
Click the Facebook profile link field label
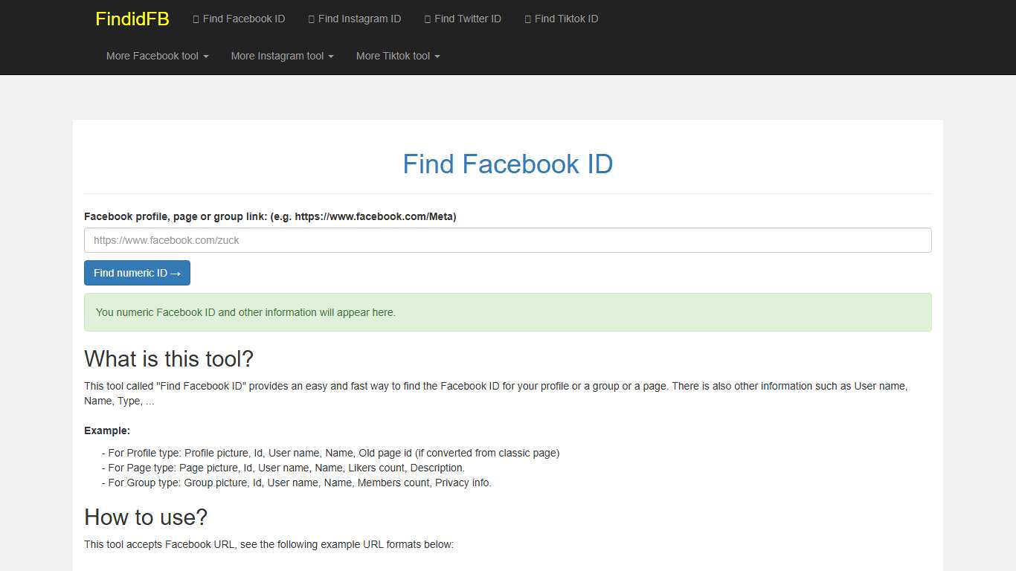(270, 216)
